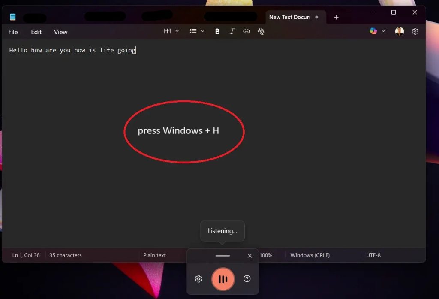Image resolution: width=439 pixels, height=299 pixels.
Task: Change encoding from UTF-8
Action: point(373,255)
